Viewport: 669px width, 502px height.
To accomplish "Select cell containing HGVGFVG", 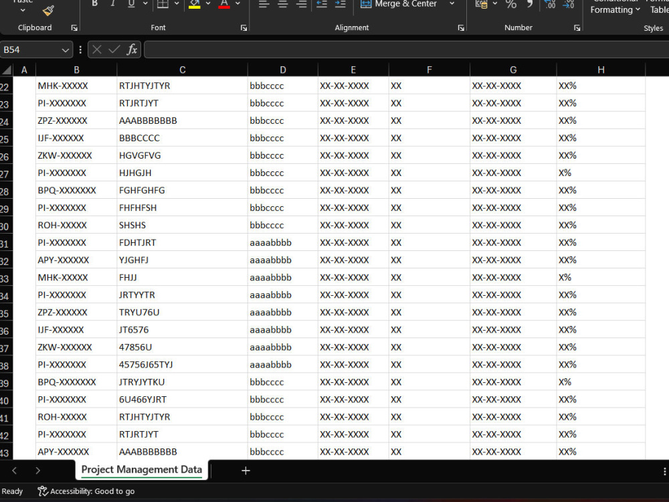I will click(182, 155).
